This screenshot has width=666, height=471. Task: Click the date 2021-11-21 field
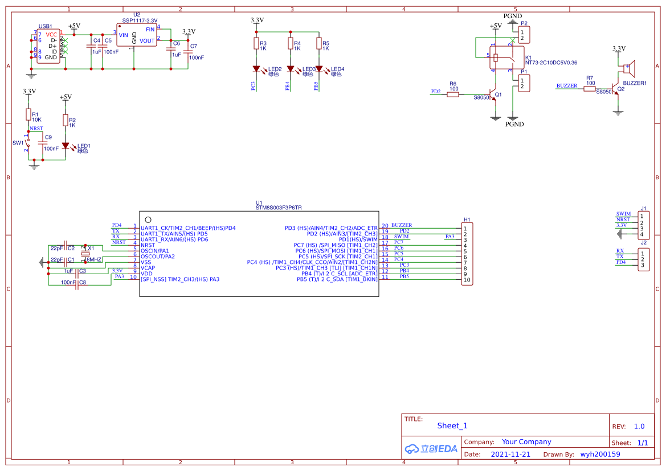click(510, 455)
